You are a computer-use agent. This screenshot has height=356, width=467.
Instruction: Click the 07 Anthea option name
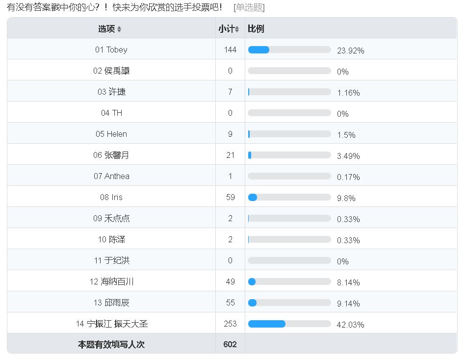[x=111, y=176]
